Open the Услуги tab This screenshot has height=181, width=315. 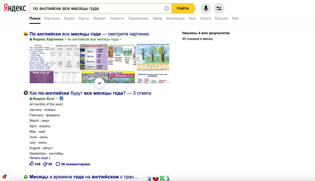205,18
